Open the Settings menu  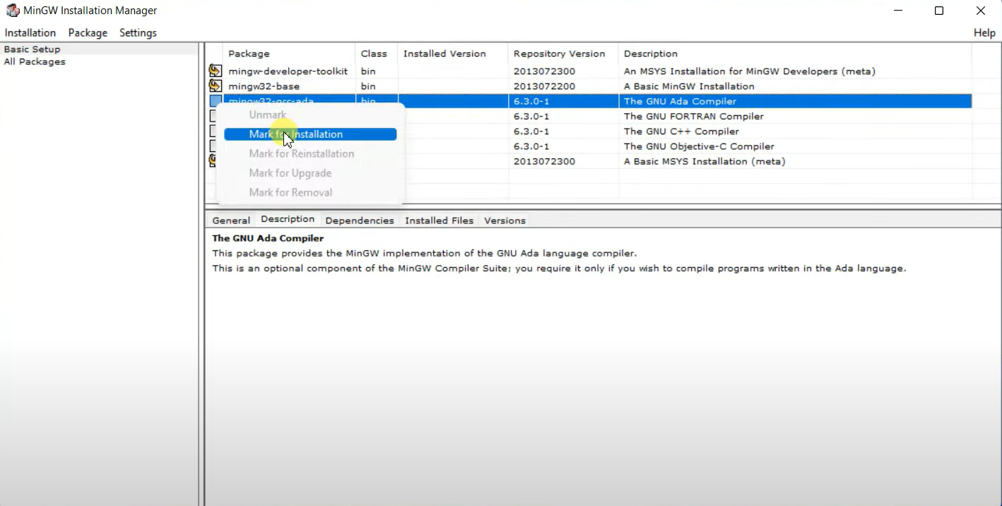[x=138, y=33]
